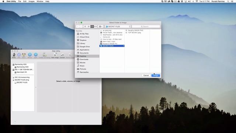Switch dialog to icon view
The image size is (236, 133).
point(85,27)
